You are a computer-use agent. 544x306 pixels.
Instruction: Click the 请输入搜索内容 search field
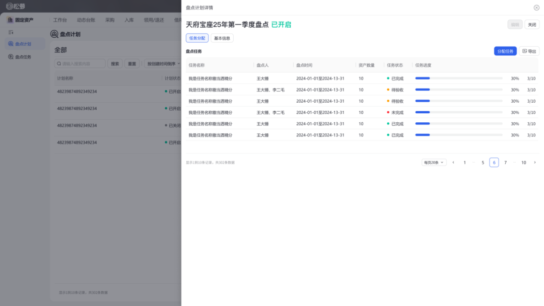point(81,64)
